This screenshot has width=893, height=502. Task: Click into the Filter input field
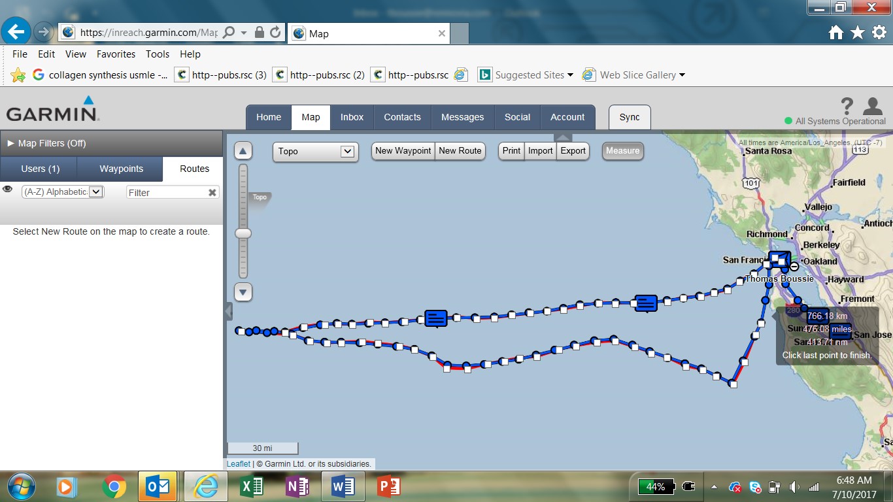[167, 193]
